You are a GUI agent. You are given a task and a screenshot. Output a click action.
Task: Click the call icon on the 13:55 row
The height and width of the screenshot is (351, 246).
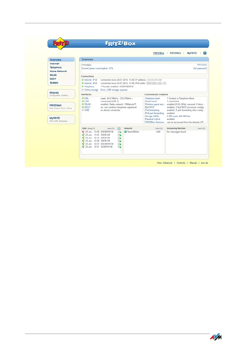[x=83, y=135]
